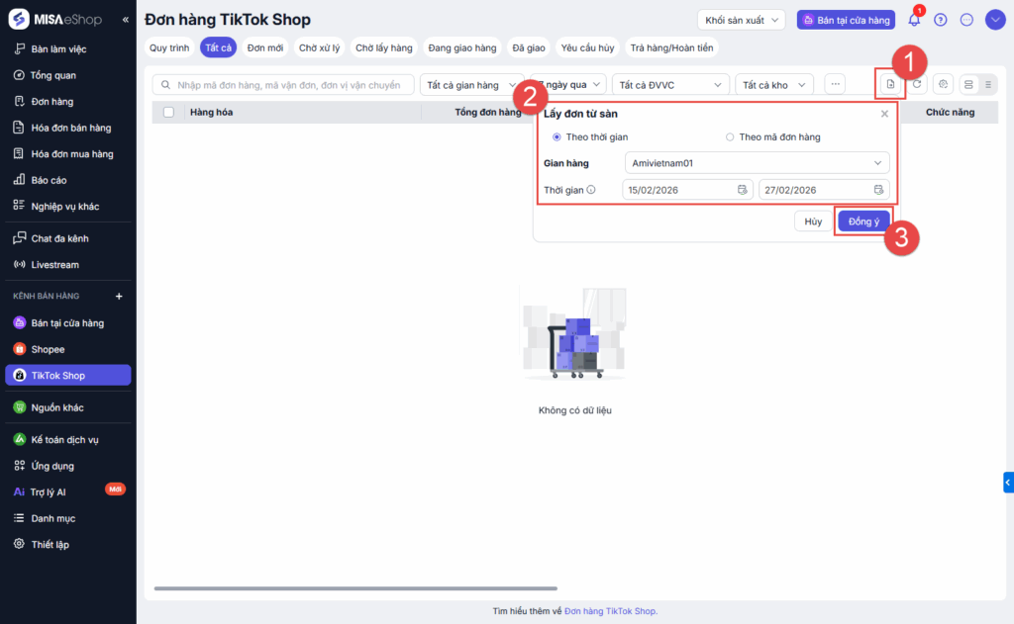Open the ngày qua date range filter
This screenshot has height=624, width=1014.
pyautogui.click(x=568, y=85)
